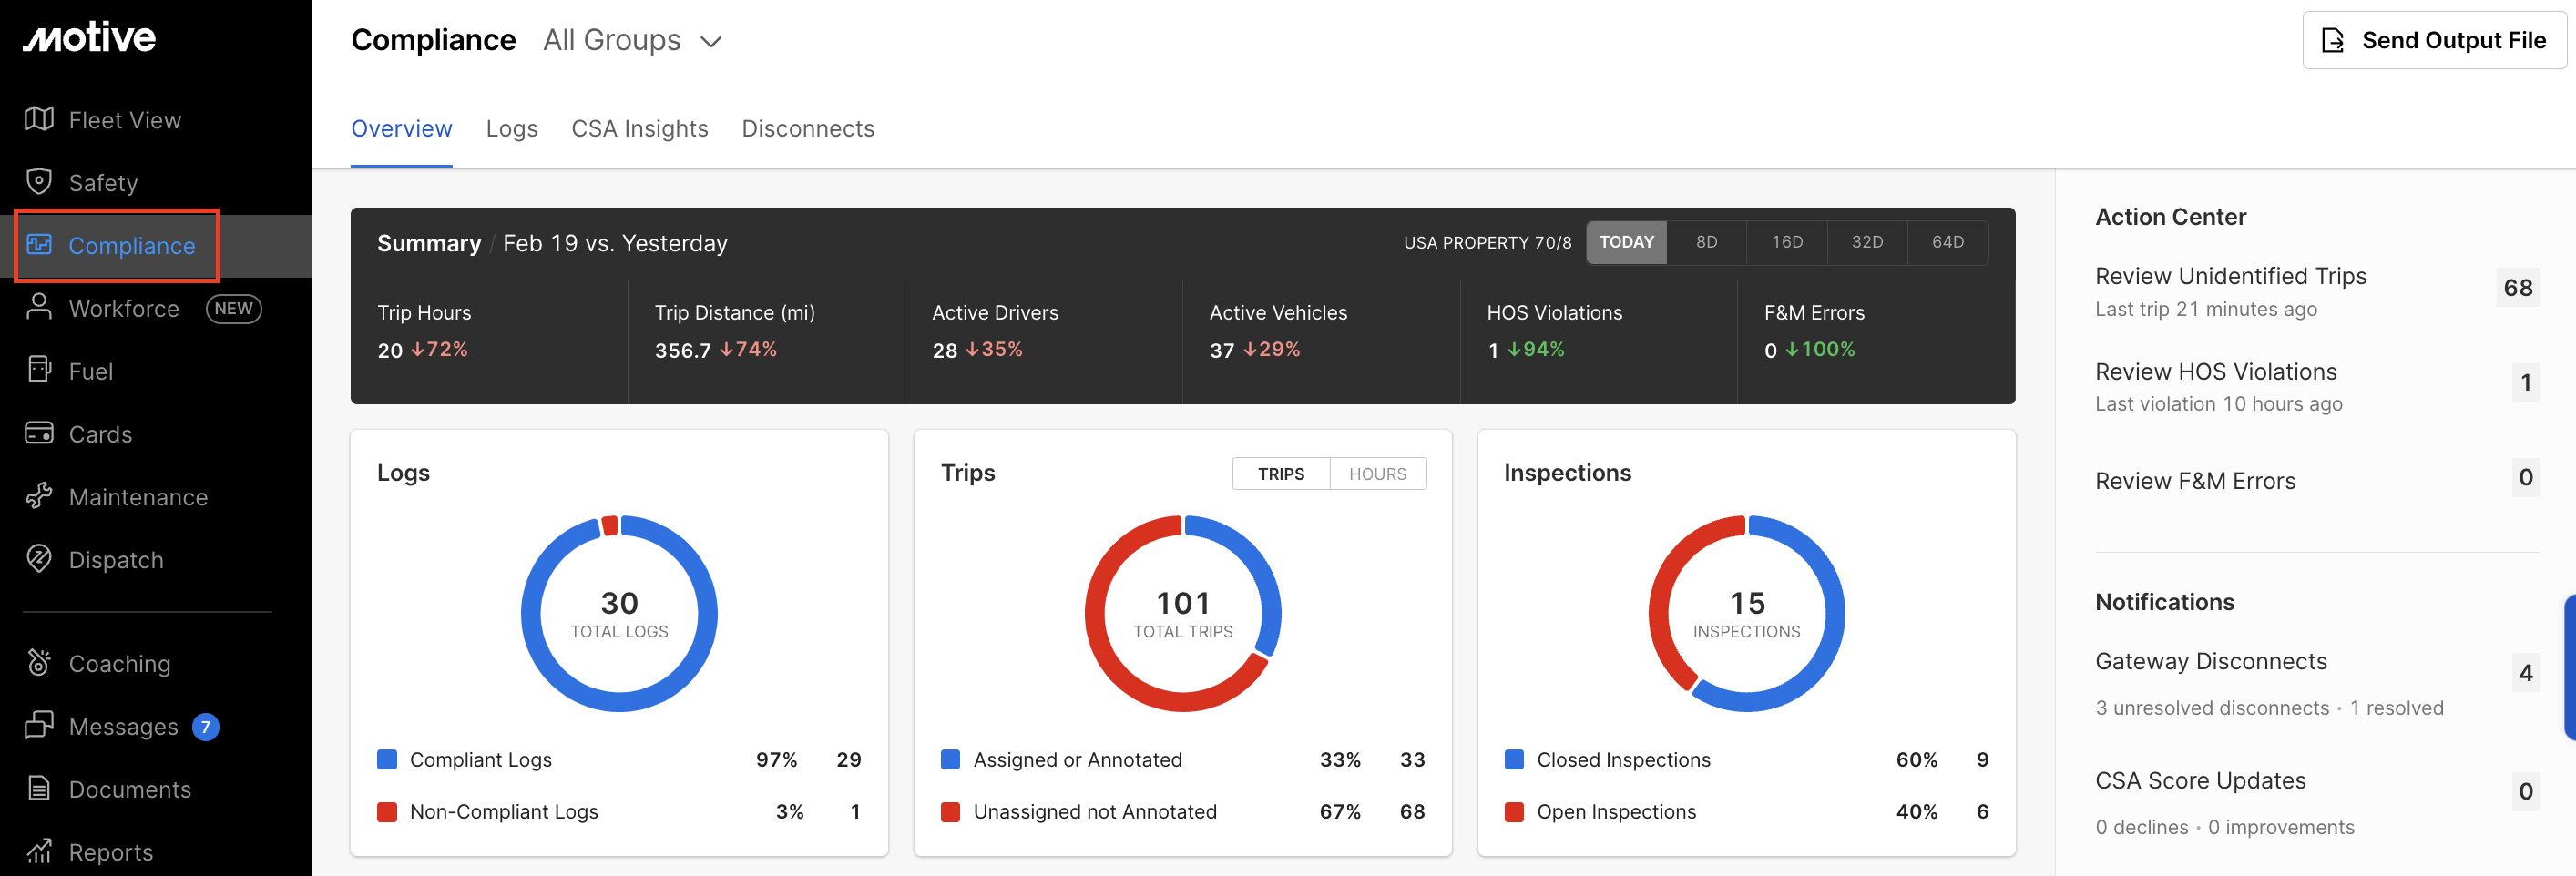2576x876 pixels.
Task: Click the Documents page icon
Action: (x=39, y=788)
